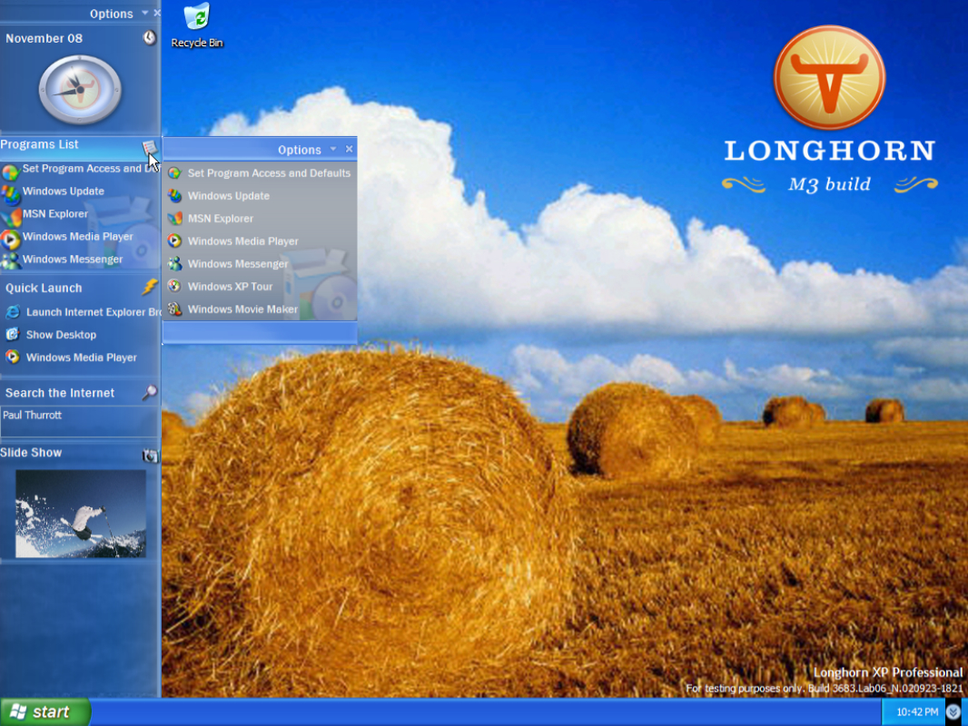Close the Programs List flyout panel
The width and height of the screenshot is (968, 726).
click(x=350, y=149)
